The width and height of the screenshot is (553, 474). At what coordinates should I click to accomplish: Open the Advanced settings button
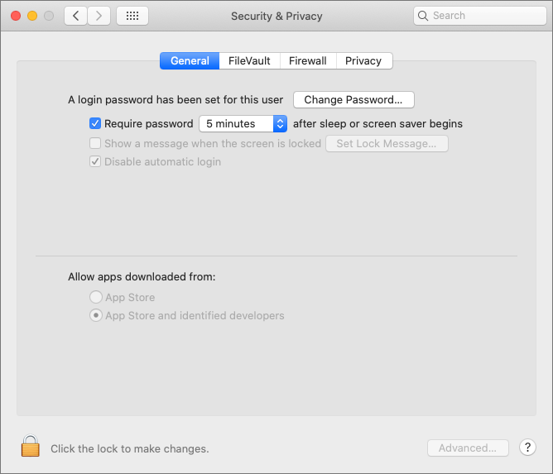click(468, 448)
